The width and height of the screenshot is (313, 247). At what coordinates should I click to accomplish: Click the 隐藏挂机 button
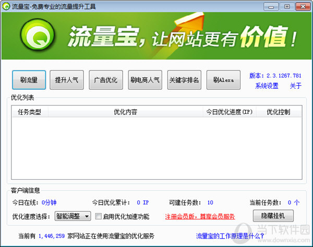click(273, 216)
